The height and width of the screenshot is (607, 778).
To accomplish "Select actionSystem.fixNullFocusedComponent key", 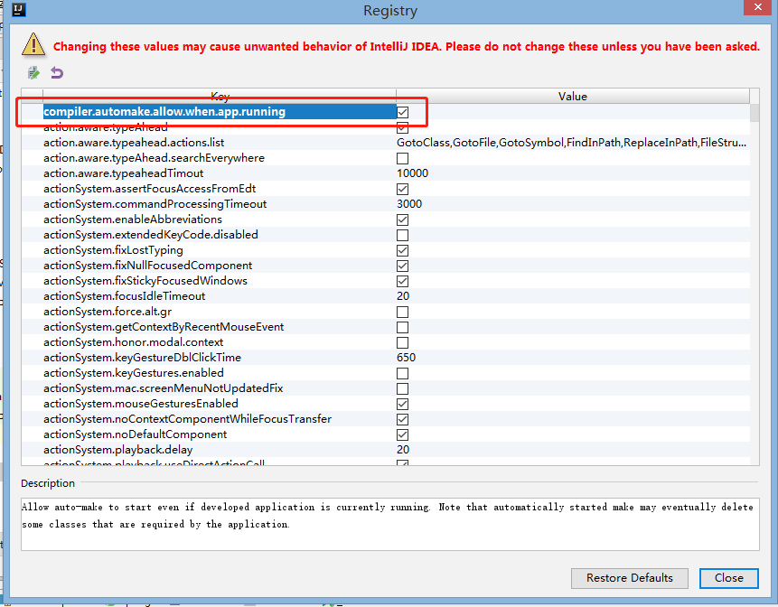I will pos(147,266).
